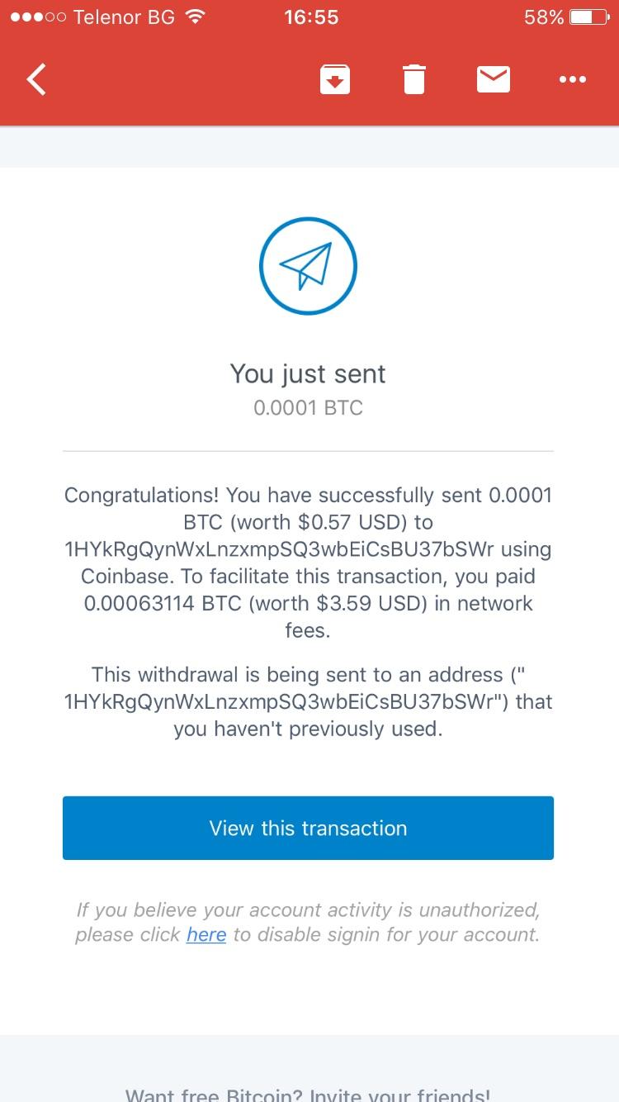The image size is (619, 1102).
Task: Tap the signal strength dots
Action: 38,17
